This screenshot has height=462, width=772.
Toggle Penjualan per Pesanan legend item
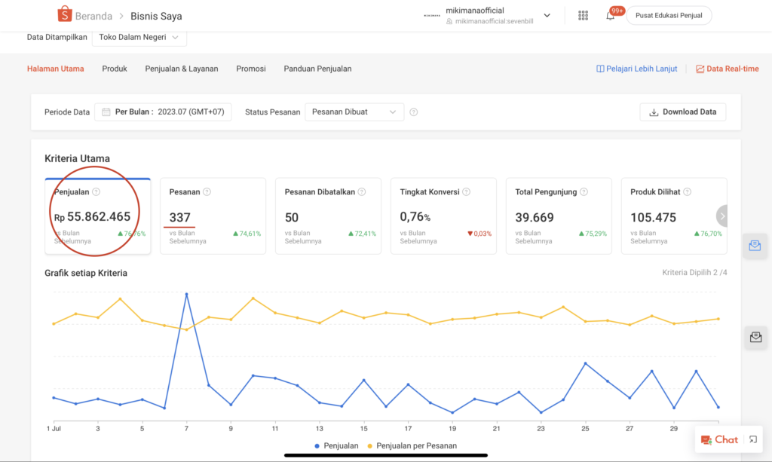(x=411, y=445)
